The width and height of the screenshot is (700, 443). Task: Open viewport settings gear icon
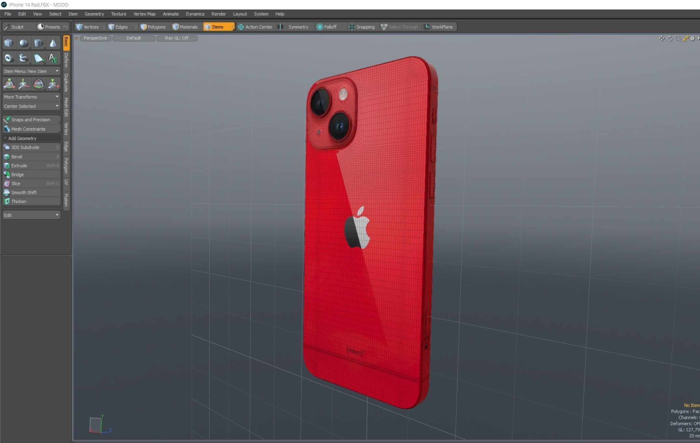pos(693,38)
